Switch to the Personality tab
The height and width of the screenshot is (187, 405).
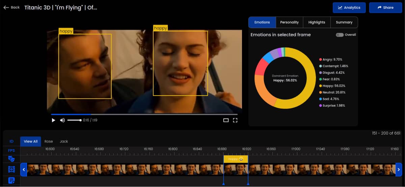(x=290, y=22)
